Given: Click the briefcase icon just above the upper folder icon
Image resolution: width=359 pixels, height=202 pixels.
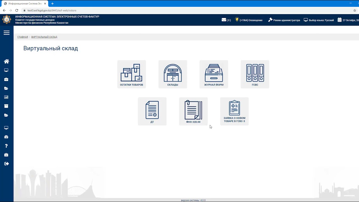Looking at the screenshot, I should tap(6, 79).
